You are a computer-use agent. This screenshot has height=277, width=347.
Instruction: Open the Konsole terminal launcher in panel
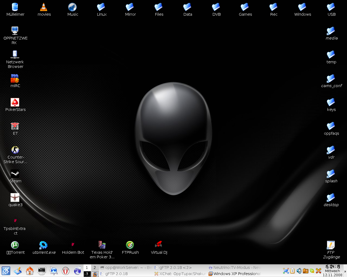point(42,271)
